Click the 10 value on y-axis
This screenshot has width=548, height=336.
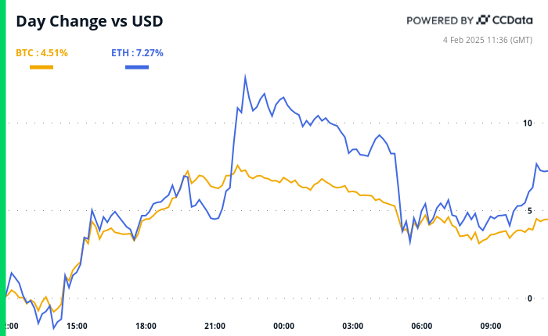click(528, 123)
